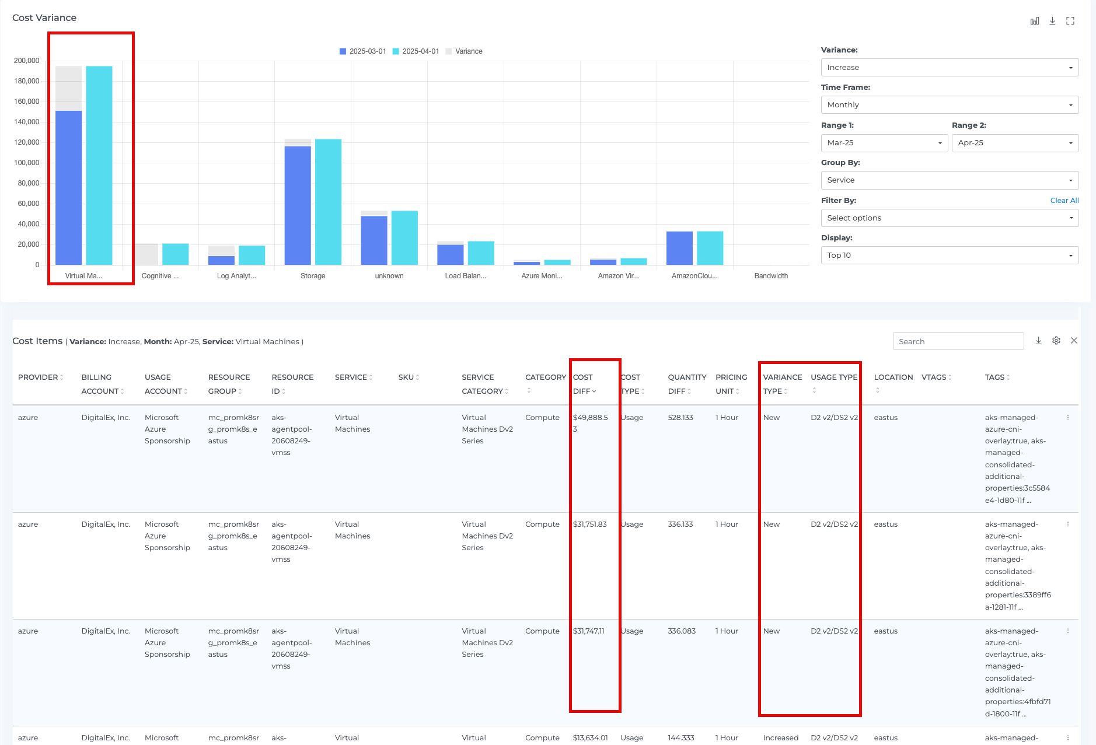Expand the Group By dropdown showing Service
The width and height of the screenshot is (1096, 745).
(x=949, y=180)
